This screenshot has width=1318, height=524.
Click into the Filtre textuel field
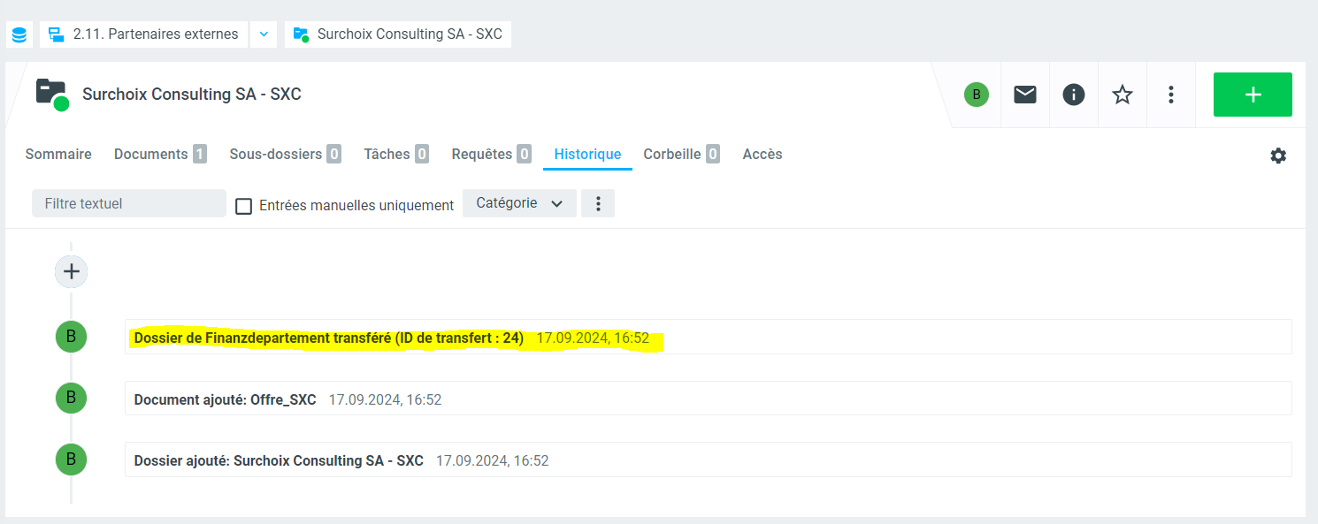point(129,203)
